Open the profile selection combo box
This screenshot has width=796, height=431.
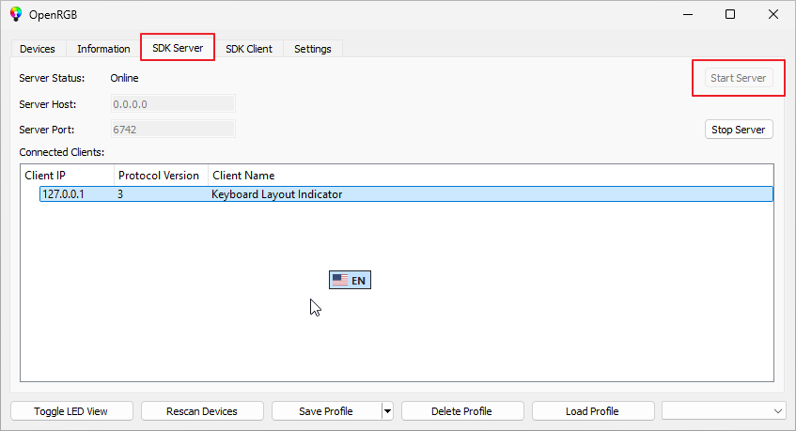click(x=723, y=411)
